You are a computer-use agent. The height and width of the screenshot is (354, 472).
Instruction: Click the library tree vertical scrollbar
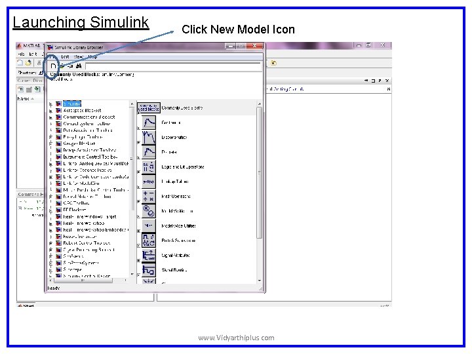[132, 158]
